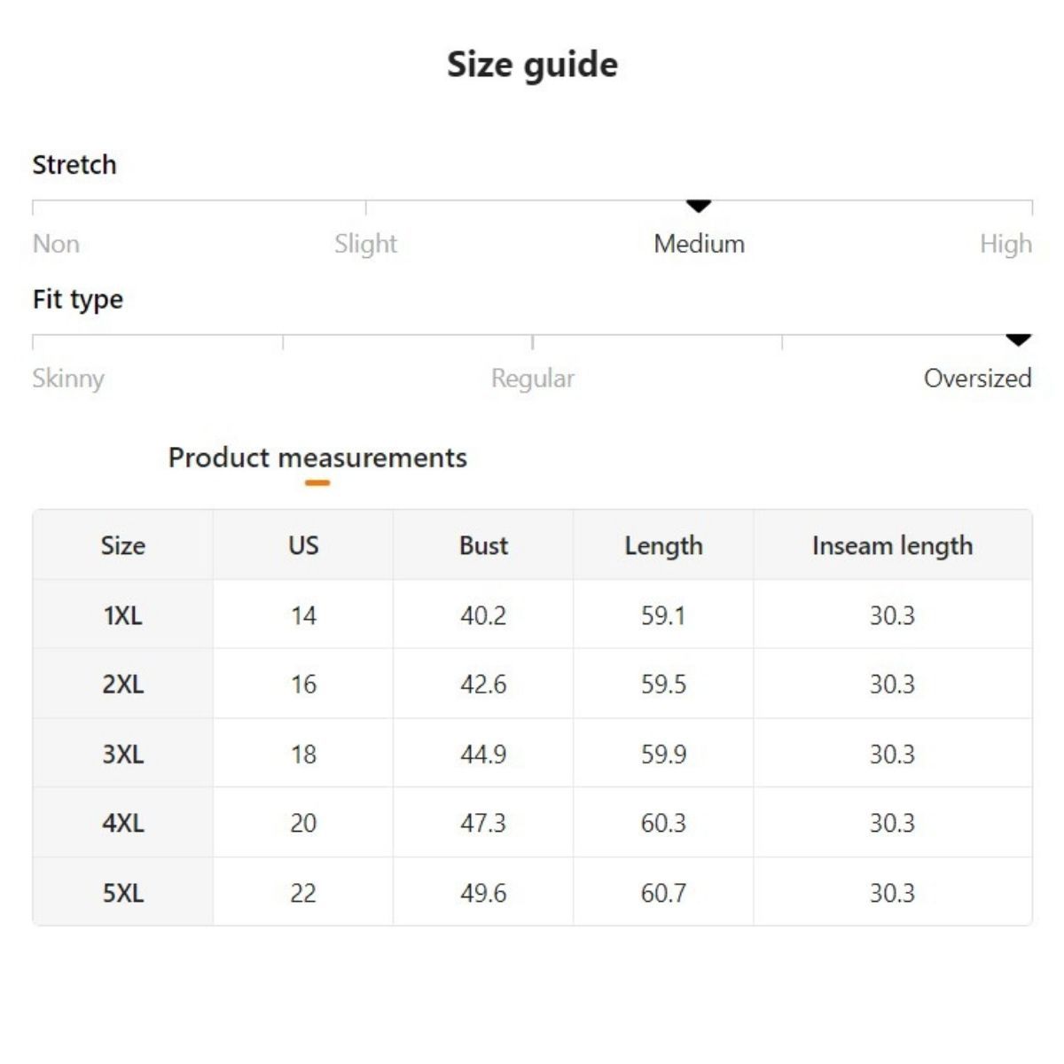1064x1064 pixels.
Task: Click the Length column header
Action: point(663,545)
